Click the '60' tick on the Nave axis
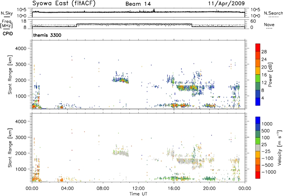The width and height of the screenshot is (283, 196). pos(253,21)
